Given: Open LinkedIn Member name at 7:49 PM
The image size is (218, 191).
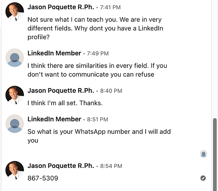Looking at the screenshot, I should click(x=54, y=53).
